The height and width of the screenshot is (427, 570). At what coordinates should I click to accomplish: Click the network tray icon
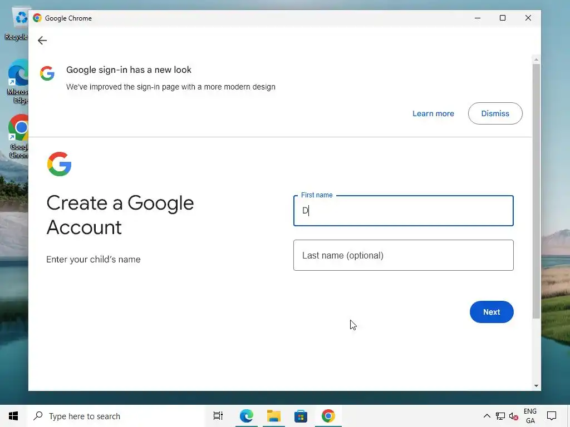(x=500, y=416)
